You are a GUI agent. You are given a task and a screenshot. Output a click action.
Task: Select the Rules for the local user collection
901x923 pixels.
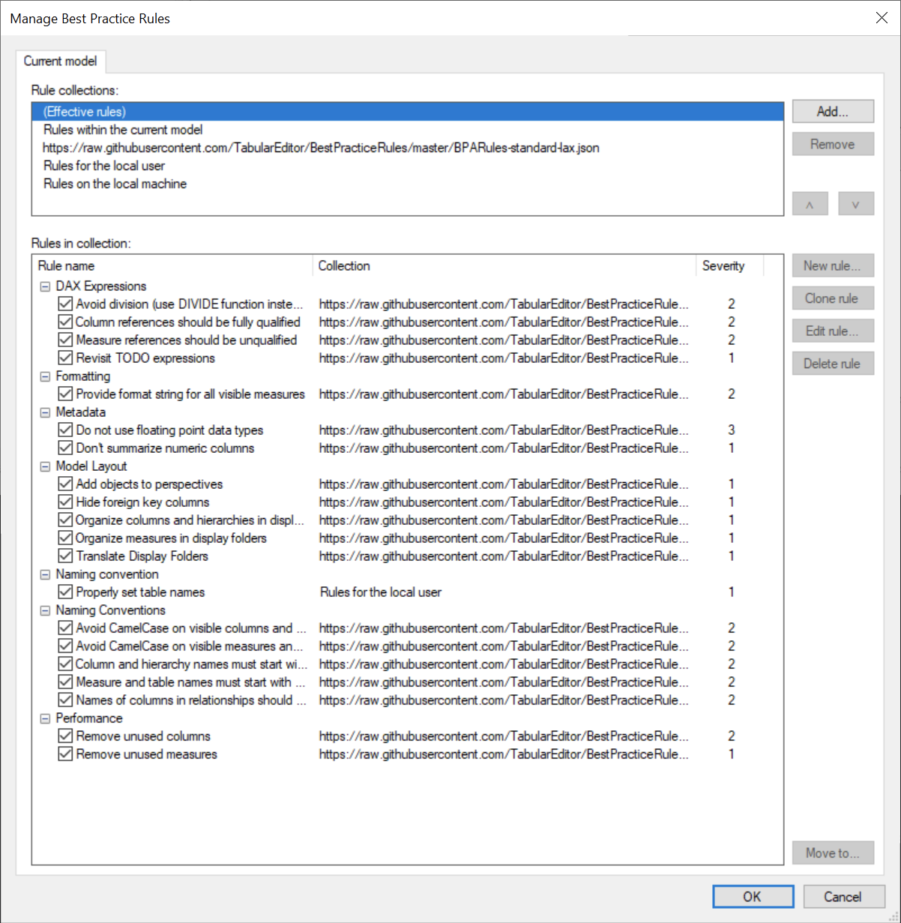104,165
